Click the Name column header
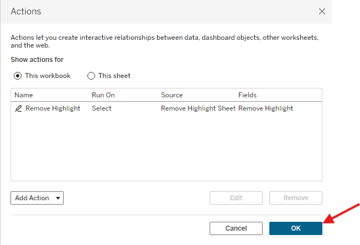 coord(24,95)
